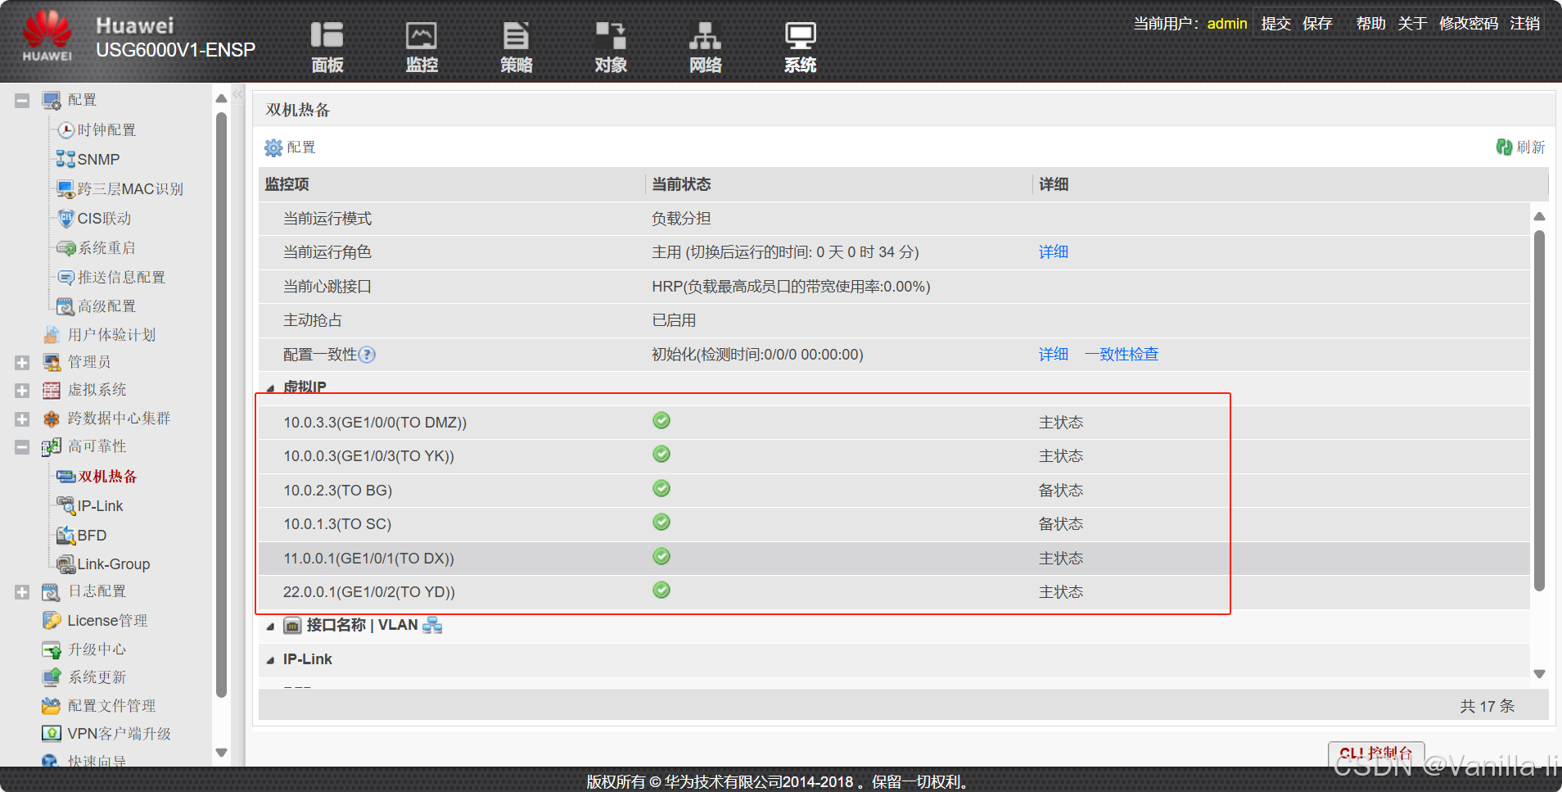The width and height of the screenshot is (1562, 792).
Task: Click the green status icon for 10.0.2.3
Action: pyautogui.click(x=661, y=488)
